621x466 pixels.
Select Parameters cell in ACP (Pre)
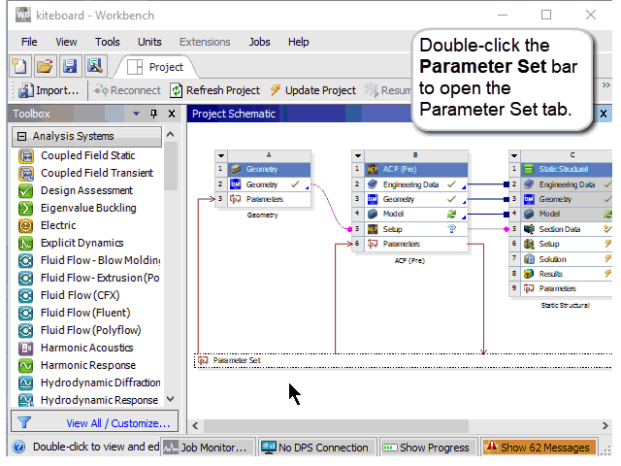[416, 244]
